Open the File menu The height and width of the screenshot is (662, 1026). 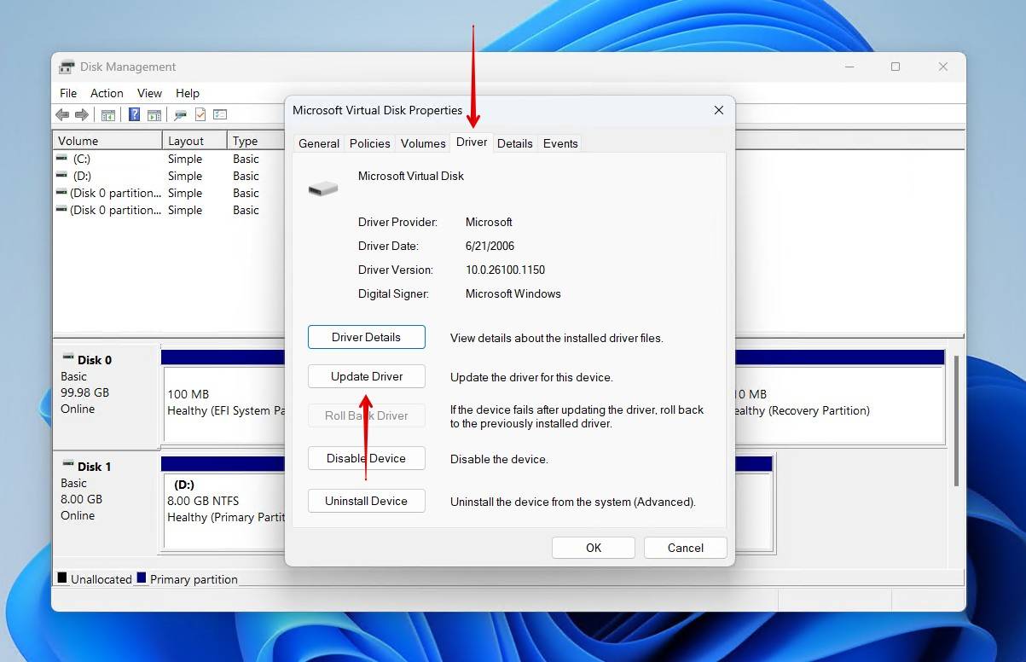click(68, 93)
